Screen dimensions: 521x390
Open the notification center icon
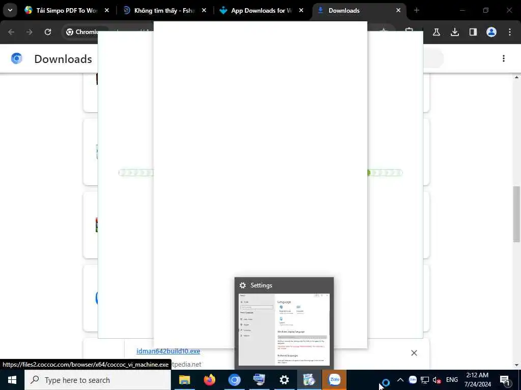pyautogui.click(x=505, y=380)
